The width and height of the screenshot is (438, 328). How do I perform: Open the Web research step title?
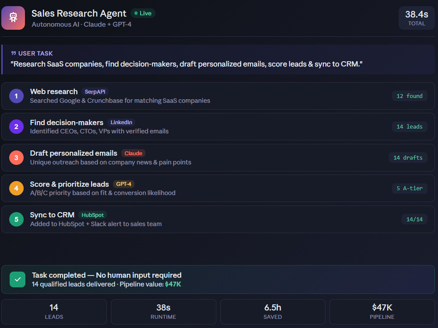pos(53,91)
